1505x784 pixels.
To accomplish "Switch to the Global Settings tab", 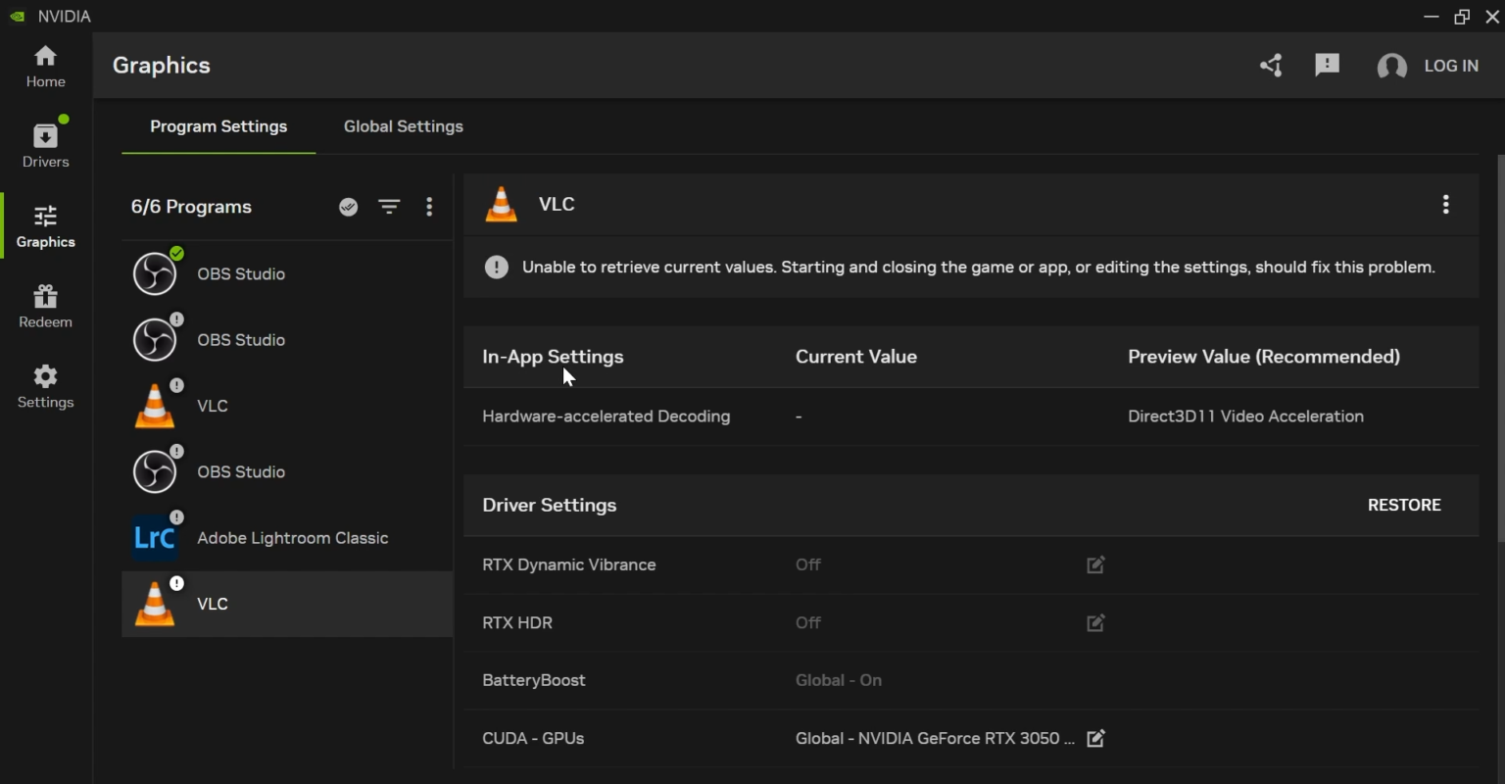I will 403,126.
